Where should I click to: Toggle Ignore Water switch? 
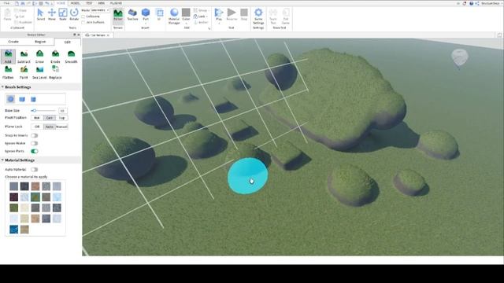click(35, 143)
